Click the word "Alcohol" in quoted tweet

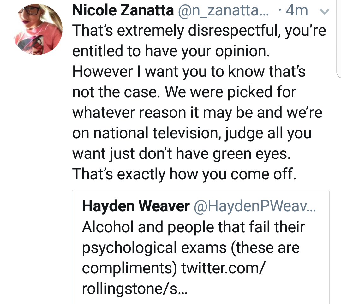(108, 227)
